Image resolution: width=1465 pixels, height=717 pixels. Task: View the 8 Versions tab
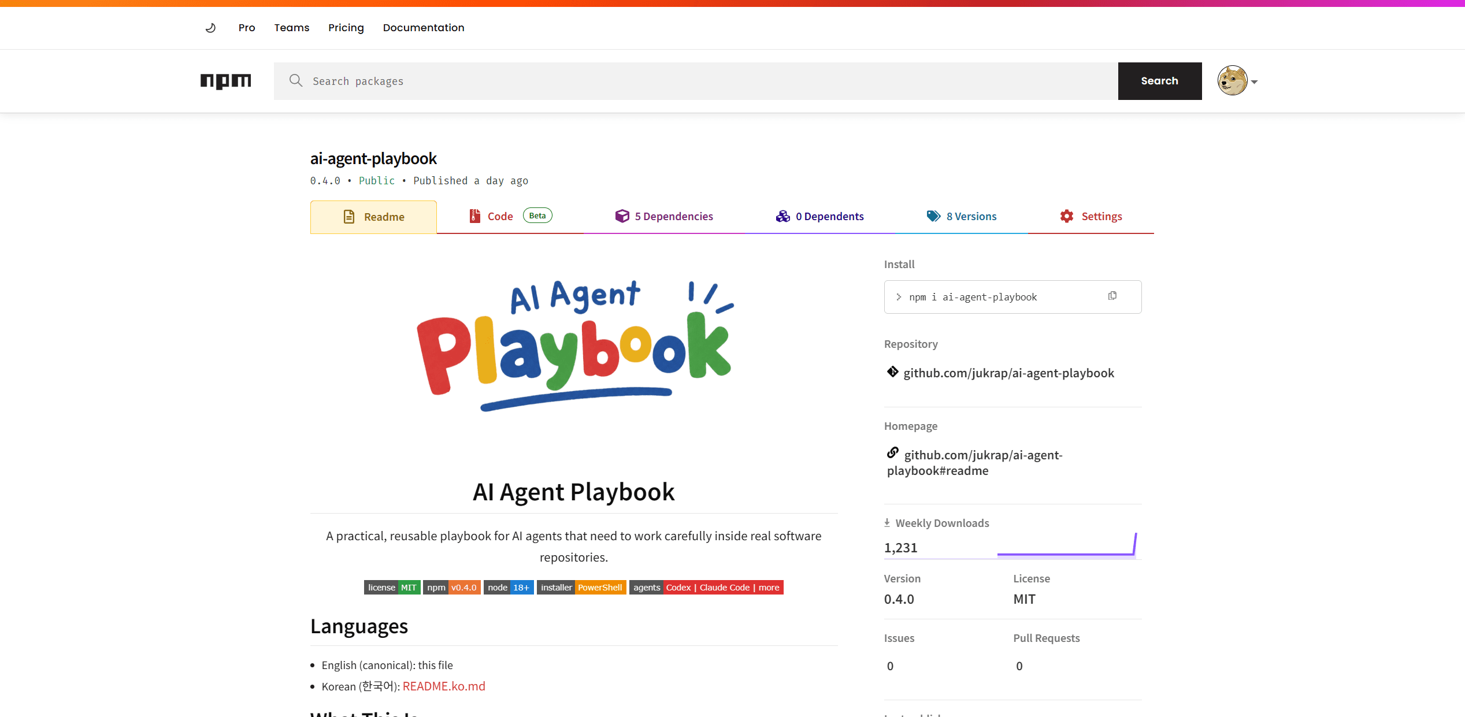point(962,217)
